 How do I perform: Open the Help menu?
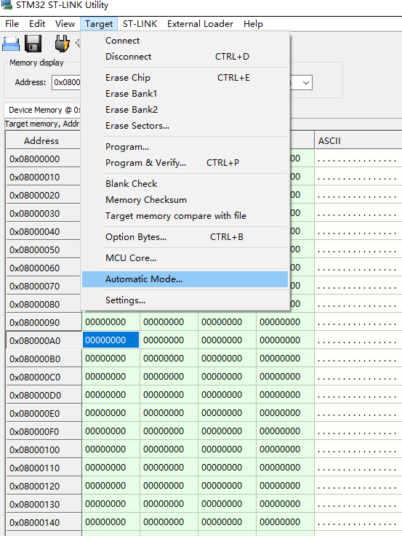253,24
